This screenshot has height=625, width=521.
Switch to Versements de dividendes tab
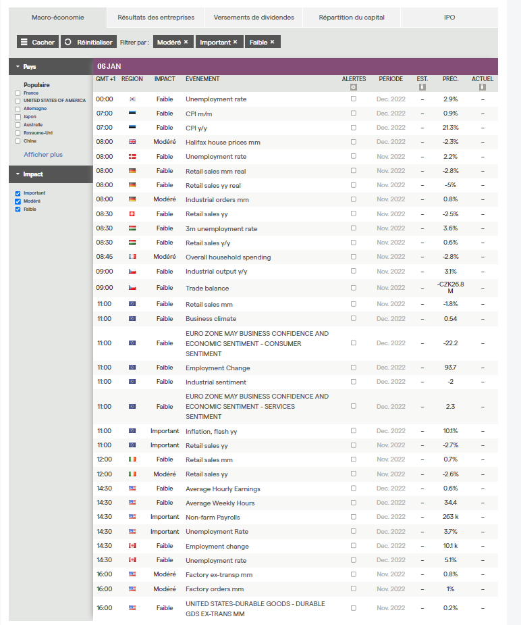254,18
